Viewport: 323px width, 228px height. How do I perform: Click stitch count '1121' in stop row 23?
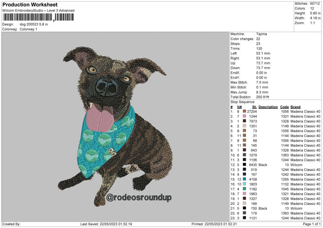click(x=253, y=218)
